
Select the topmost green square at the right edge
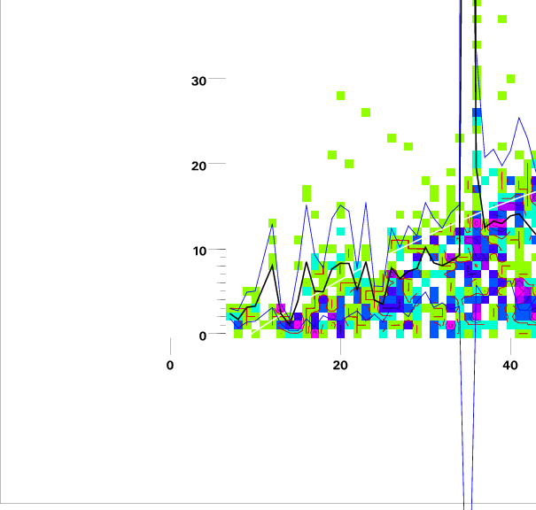click(x=502, y=18)
